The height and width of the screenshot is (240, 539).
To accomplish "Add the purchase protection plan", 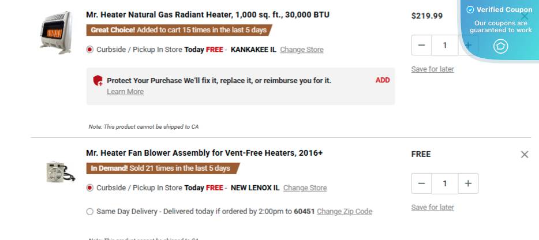I will (383, 80).
